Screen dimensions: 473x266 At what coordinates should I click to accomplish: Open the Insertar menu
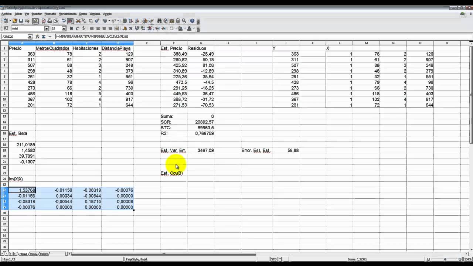pos(37,14)
